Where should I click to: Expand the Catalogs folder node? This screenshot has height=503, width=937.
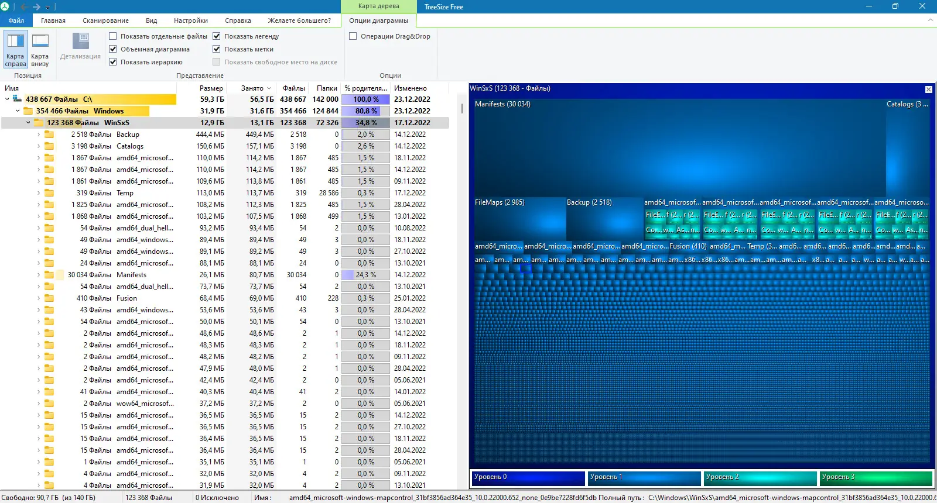tap(39, 146)
